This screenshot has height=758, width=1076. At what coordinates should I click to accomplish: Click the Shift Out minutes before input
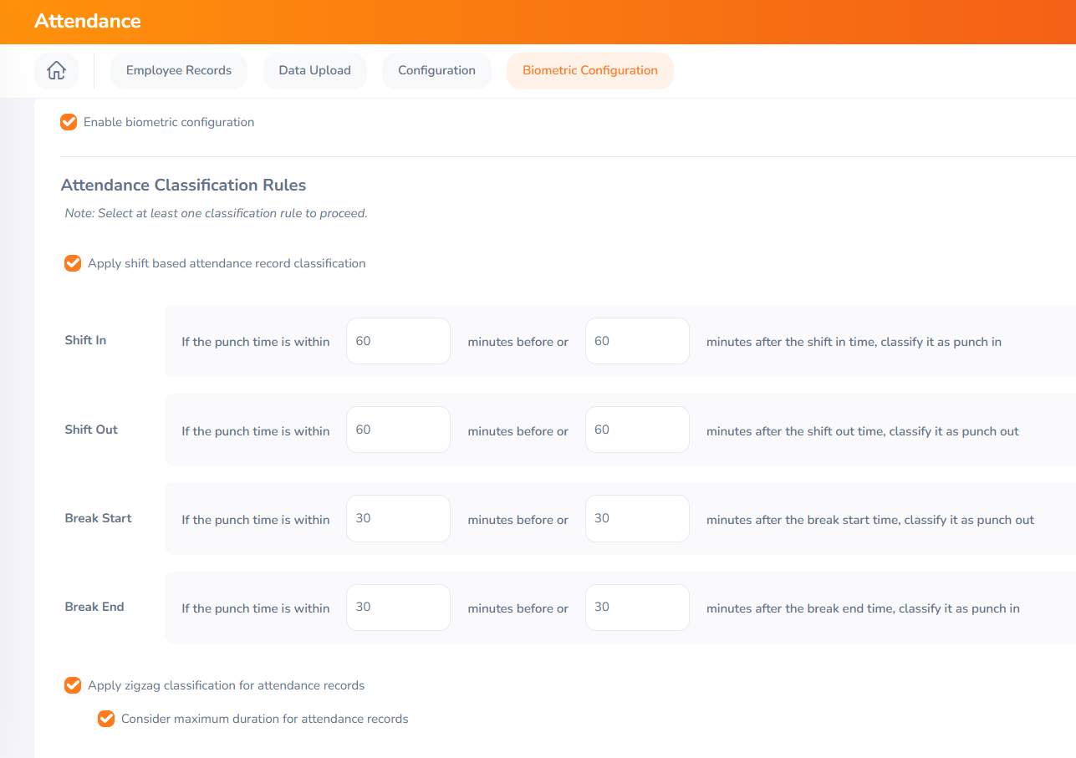click(398, 429)
